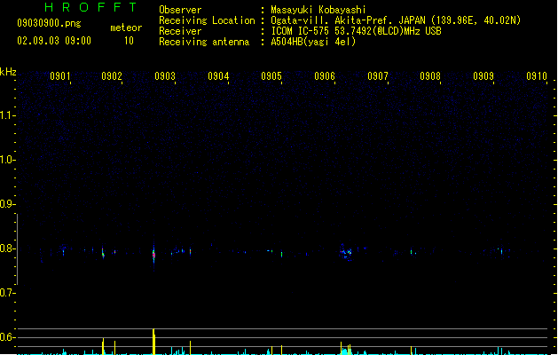
Task: Click the echo cluster after 0906
Action: click(346, 252)
